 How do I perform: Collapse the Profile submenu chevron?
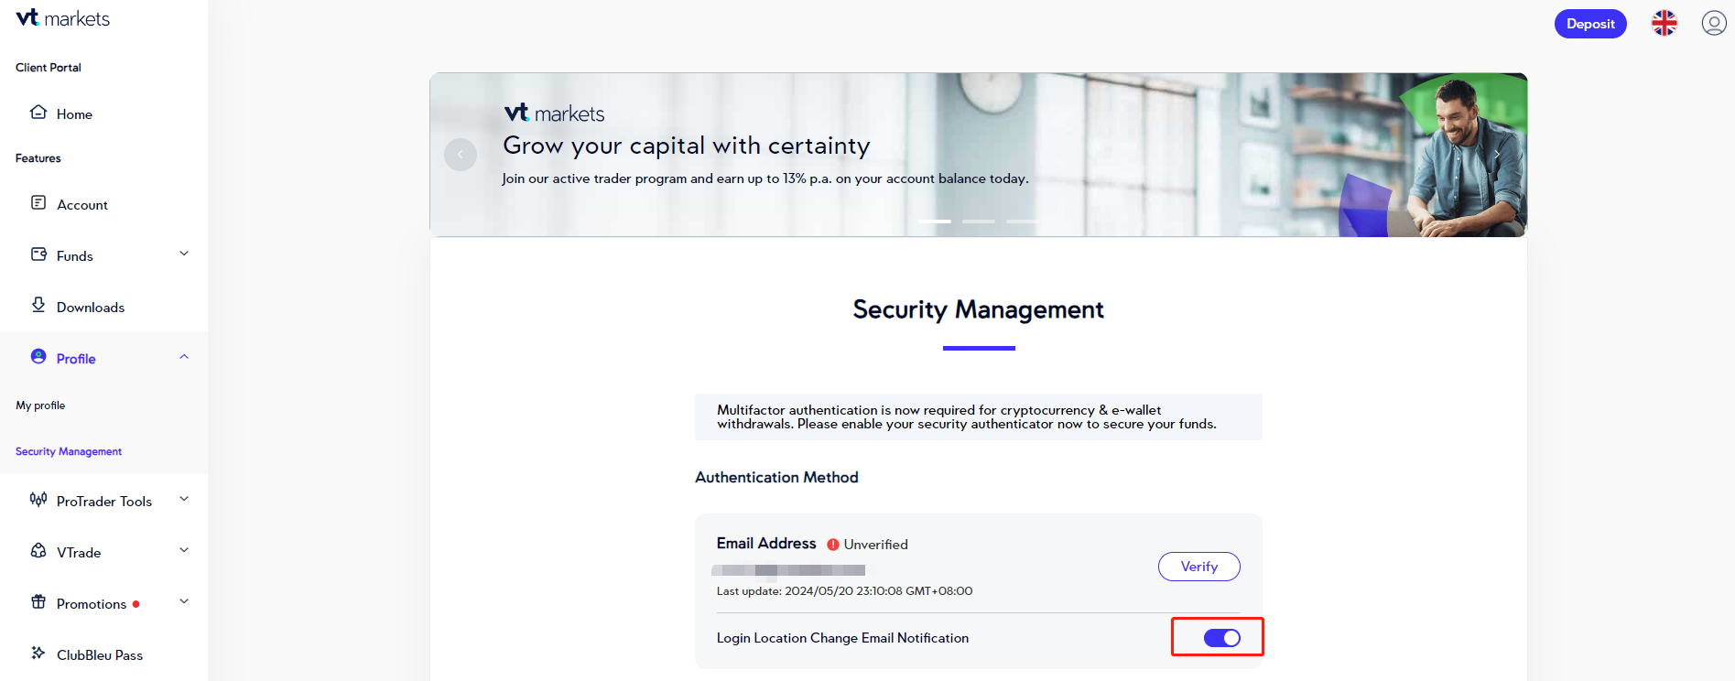click(184, 357)
